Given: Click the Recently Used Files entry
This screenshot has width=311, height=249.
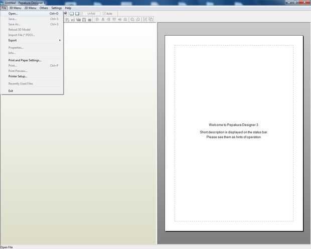Looking at the screenshot, I should coord(32,84).
